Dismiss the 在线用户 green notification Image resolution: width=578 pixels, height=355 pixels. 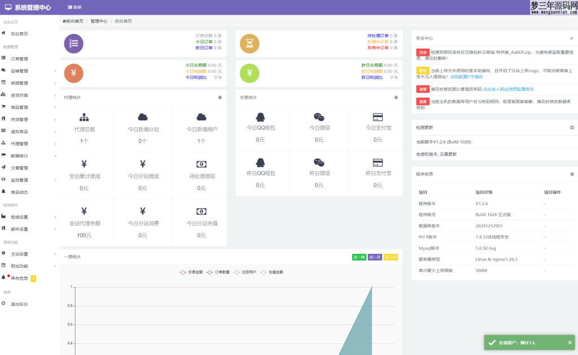570,343
